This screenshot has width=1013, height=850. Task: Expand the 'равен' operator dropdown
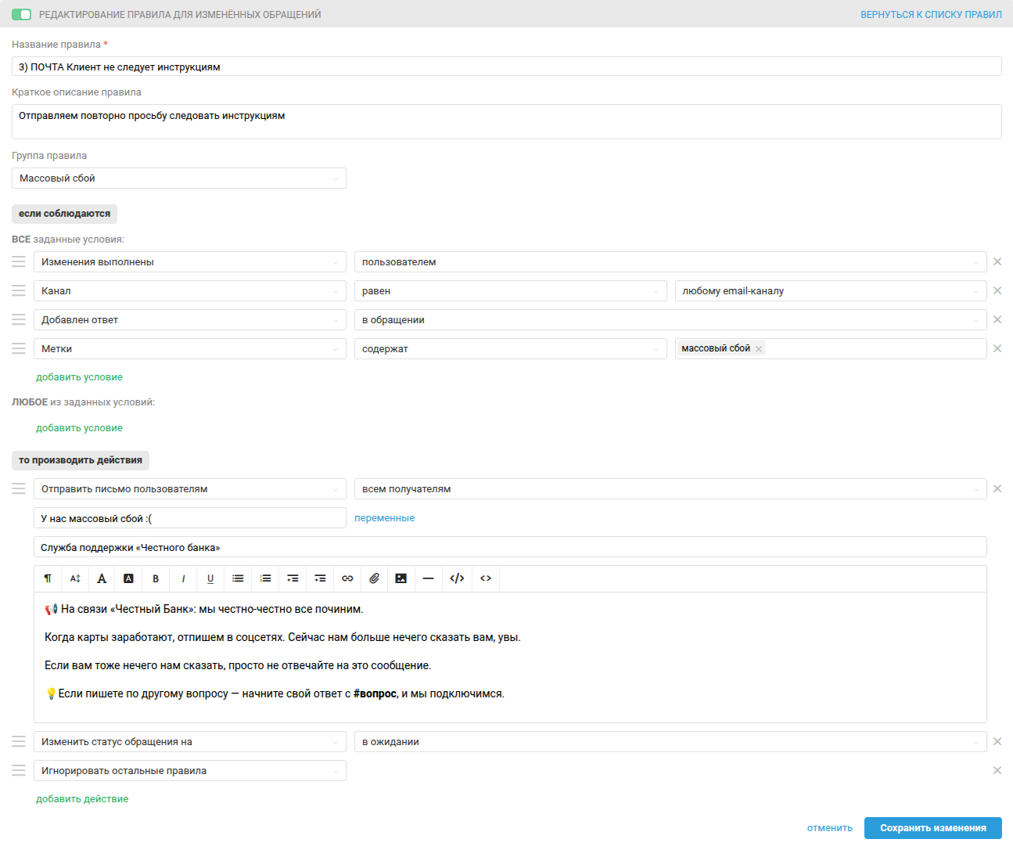511,291
